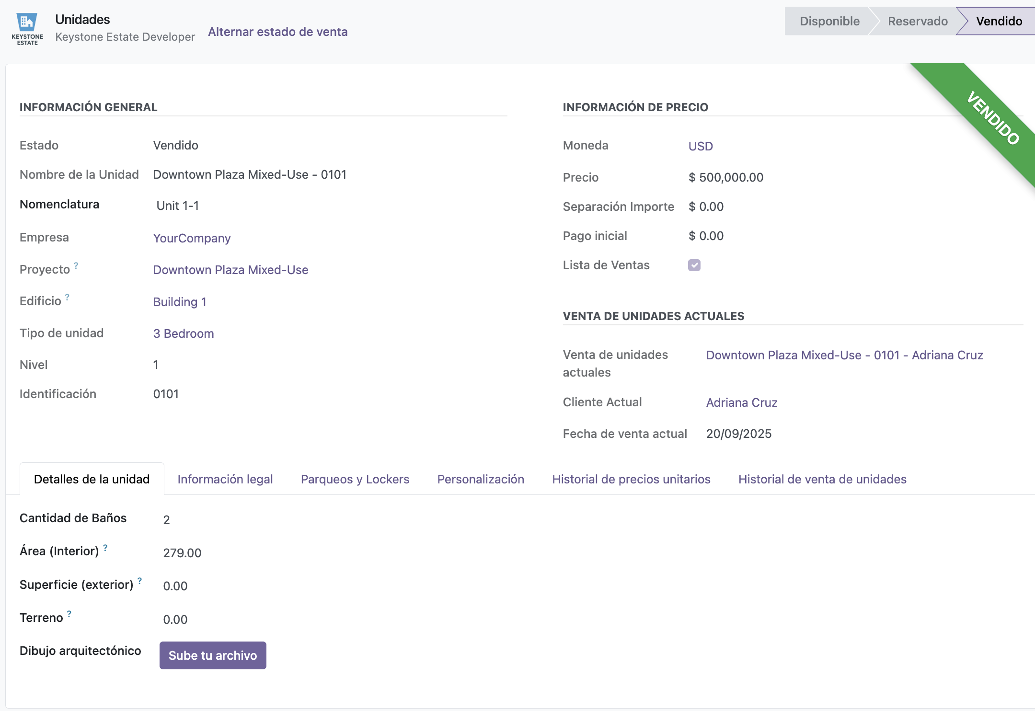
Task: Open the Personalización tab
Action: (x=480, y=479)
